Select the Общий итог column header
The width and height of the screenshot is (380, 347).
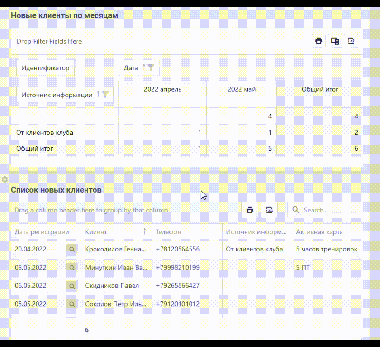pos(320,94)
